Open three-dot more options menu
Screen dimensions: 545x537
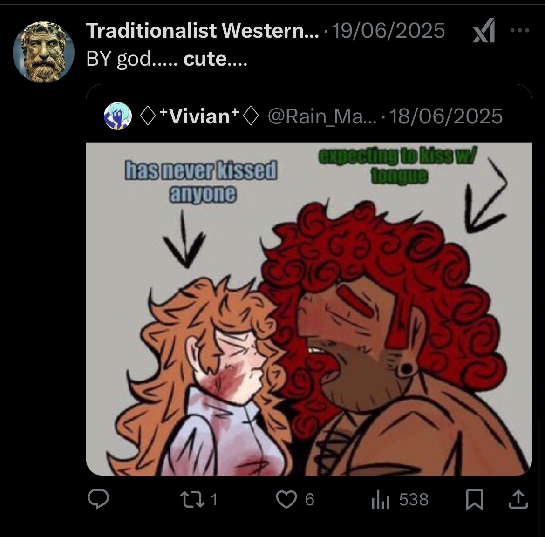520,30
